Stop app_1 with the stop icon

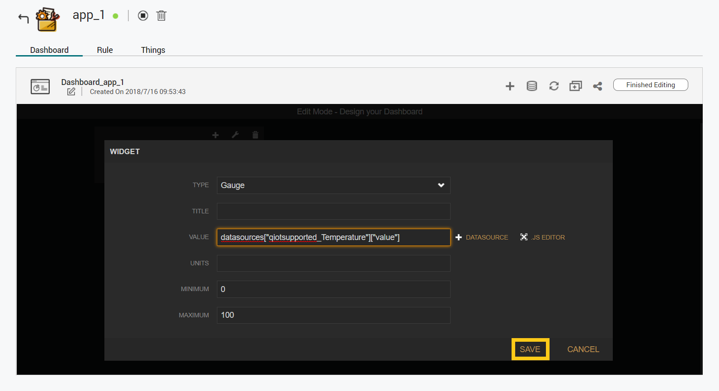(143, 16)
